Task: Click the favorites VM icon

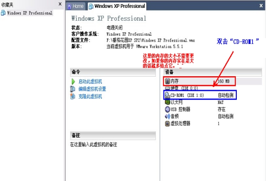Action: [3, 13]
